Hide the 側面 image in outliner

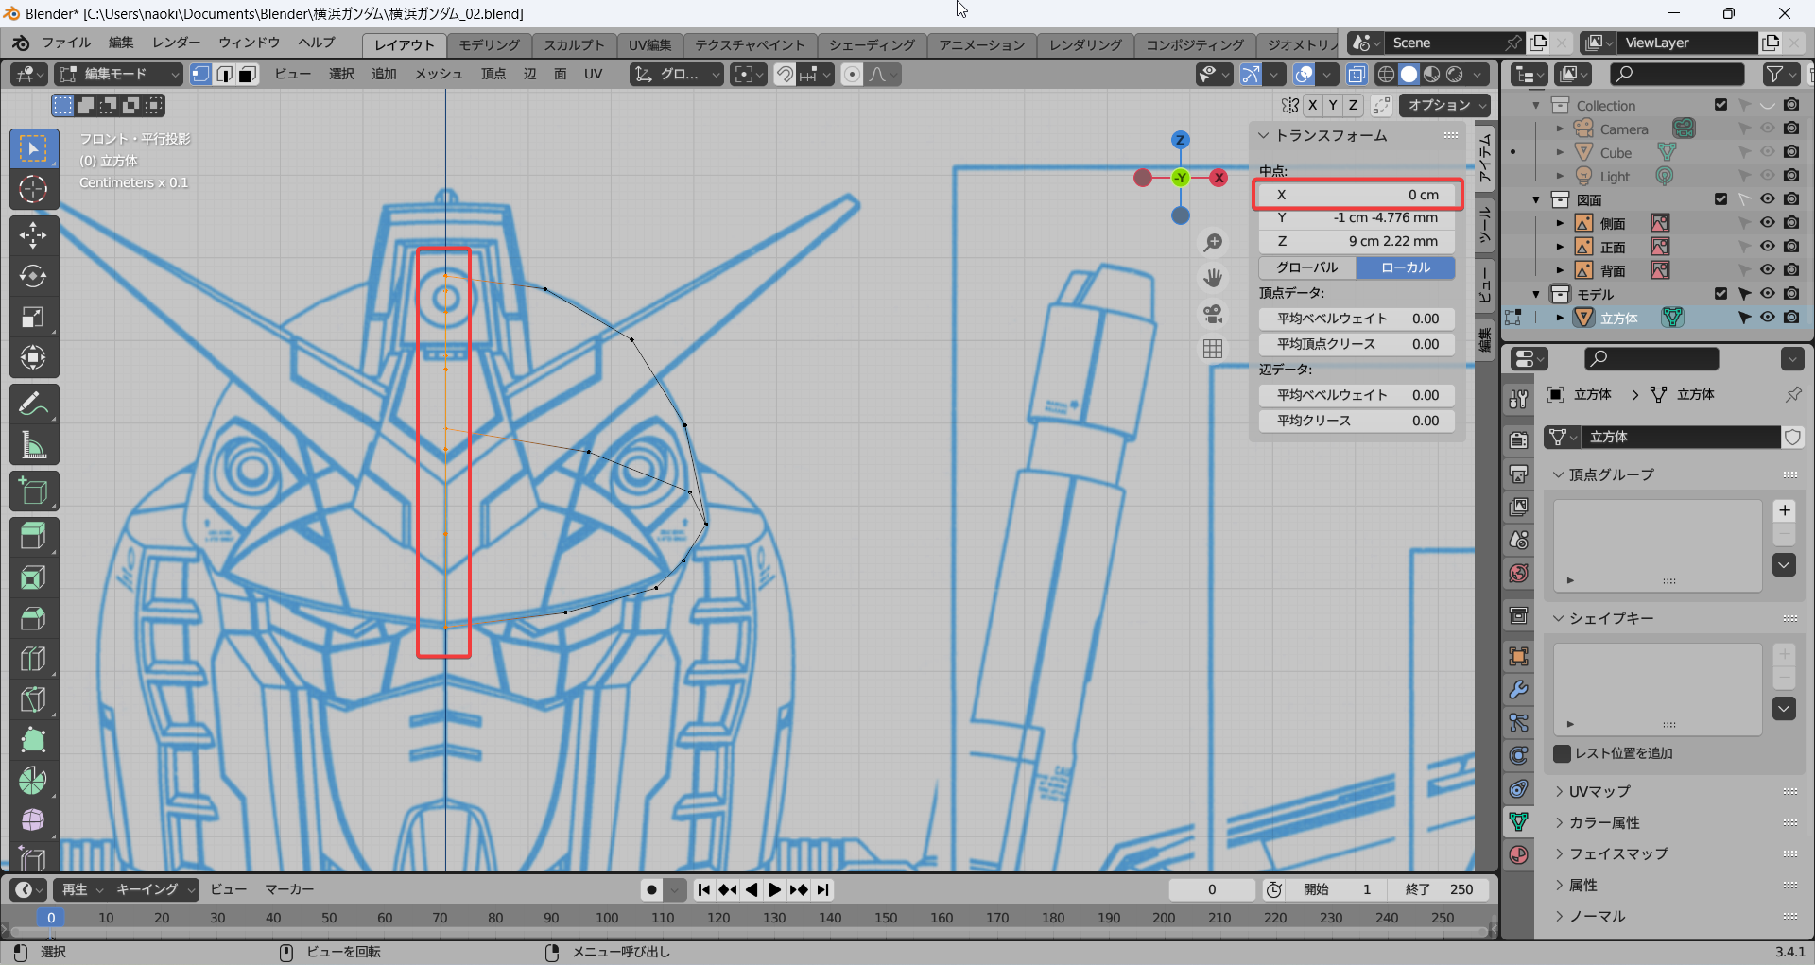1767,223
